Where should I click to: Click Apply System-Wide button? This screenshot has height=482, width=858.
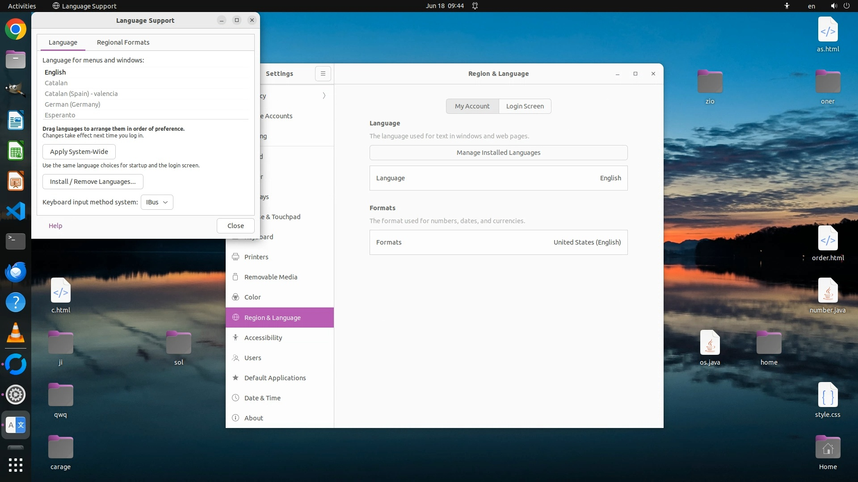(x=79, y=152)
